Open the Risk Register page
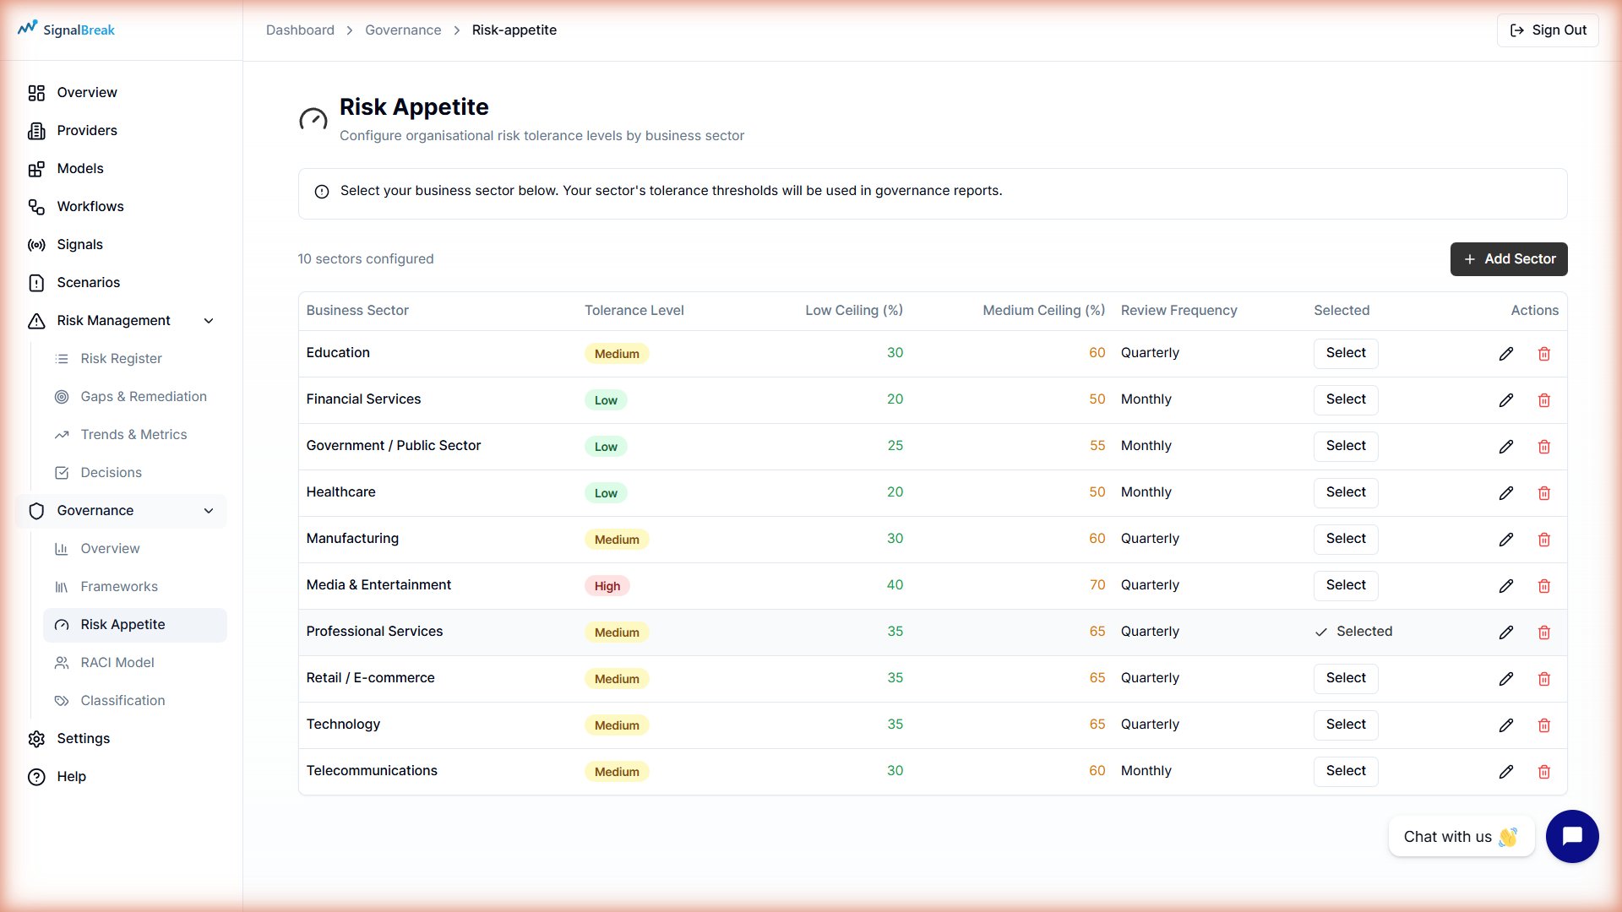This screenshot has width=1622, height=912. click(121, 358)
